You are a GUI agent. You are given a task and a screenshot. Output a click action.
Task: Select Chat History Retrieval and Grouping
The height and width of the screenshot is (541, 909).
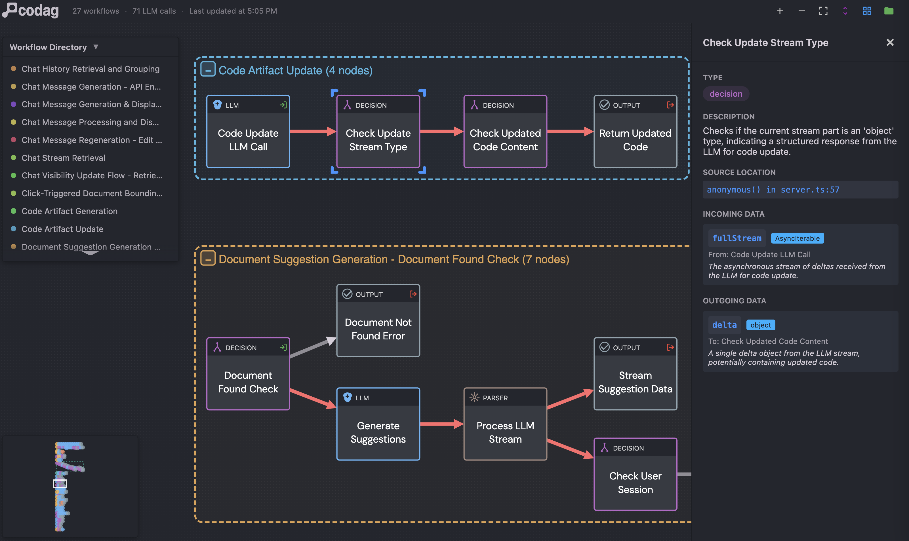91,69
